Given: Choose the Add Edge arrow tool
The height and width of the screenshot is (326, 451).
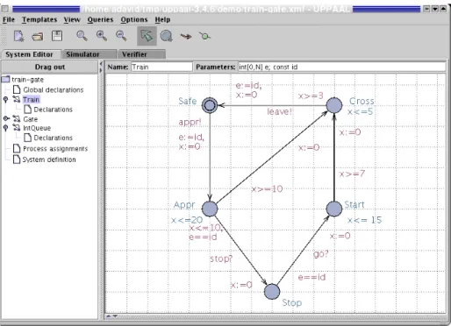Looking at the screenshot, I should coord(186,37).
